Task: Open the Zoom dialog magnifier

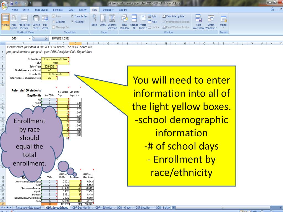Action: pos(95,20)
